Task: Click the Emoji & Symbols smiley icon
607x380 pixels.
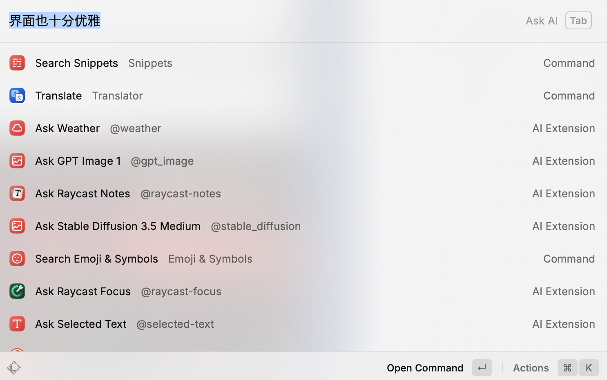Action: point(17,259)
